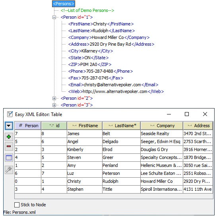Click the green plus add-row icon
The image size is (217, 217).
click(x=9, y=137)
